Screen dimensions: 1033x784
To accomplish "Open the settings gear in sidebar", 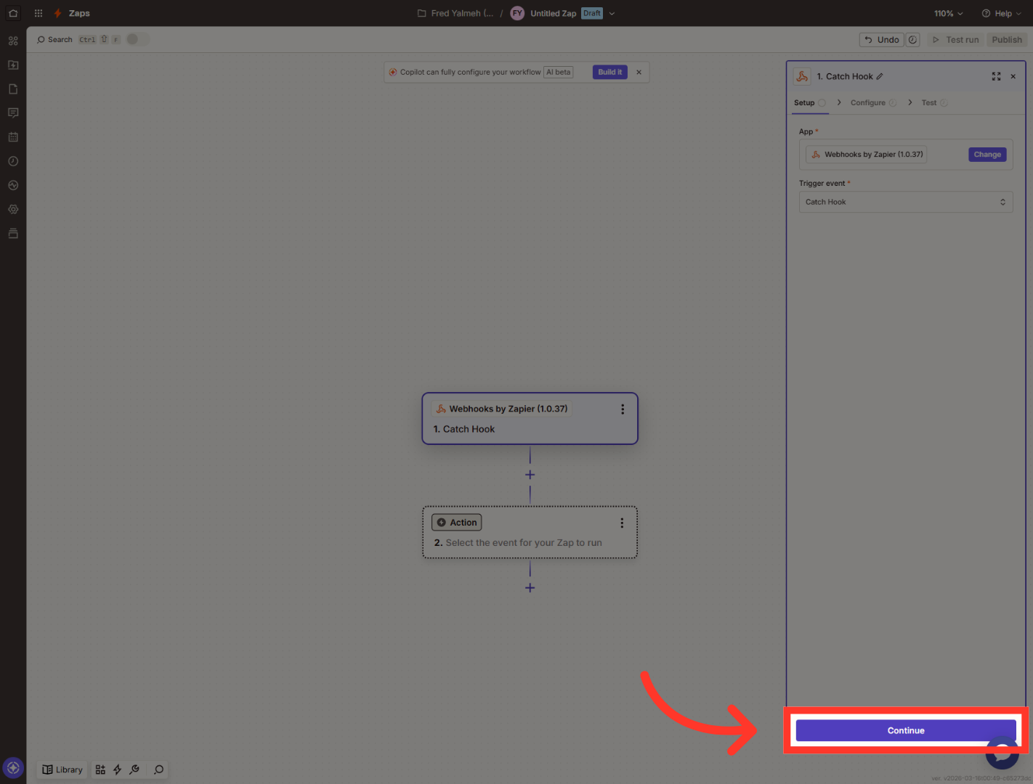I will pos(13,209).
